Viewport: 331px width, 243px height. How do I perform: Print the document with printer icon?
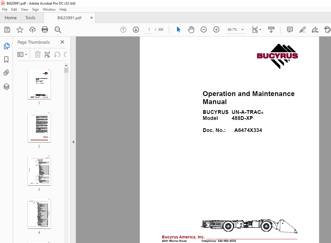point(45,30)
